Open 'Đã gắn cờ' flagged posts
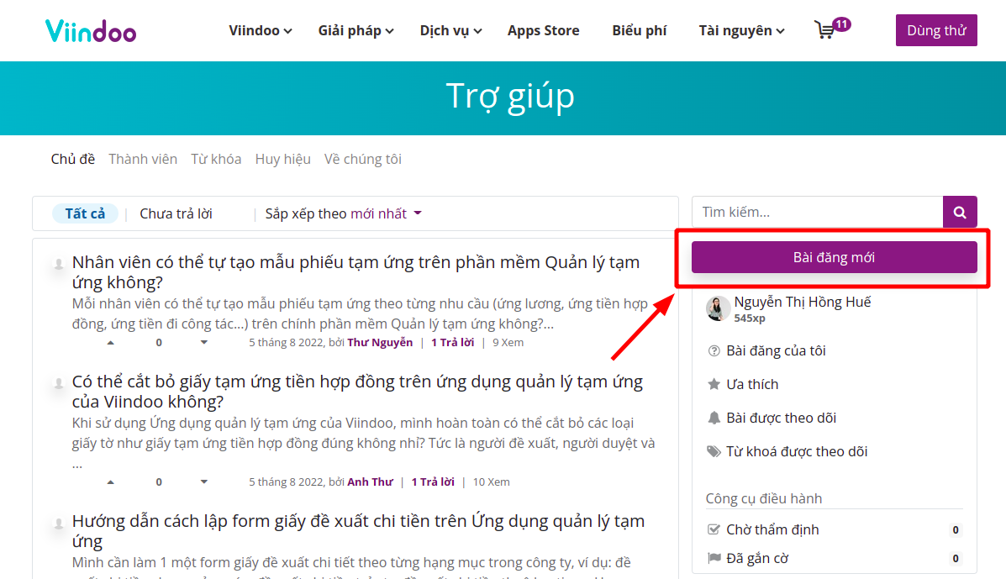The image size is (1006, 579). [x=757, y=558]
